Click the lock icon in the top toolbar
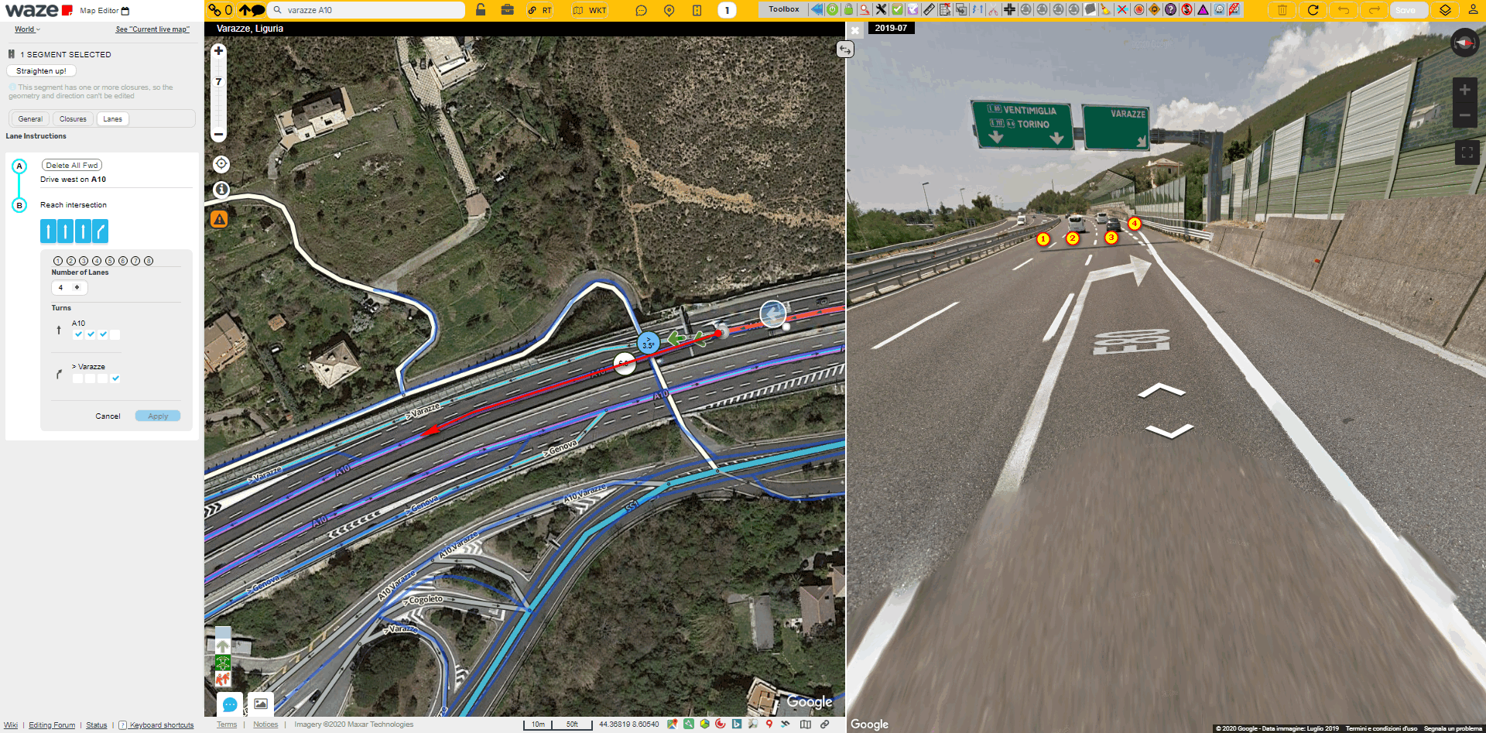The width and height of the screenshot is (1486, 733). 481,10
